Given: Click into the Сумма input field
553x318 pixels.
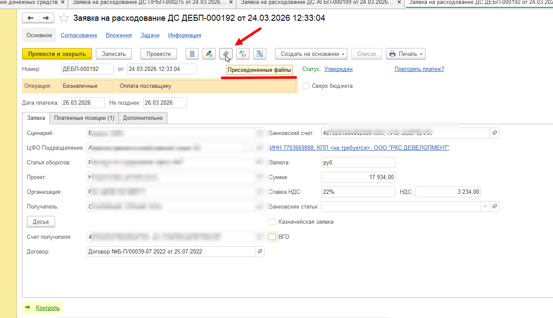Looking at the screenshot, I should pos(358,177).
